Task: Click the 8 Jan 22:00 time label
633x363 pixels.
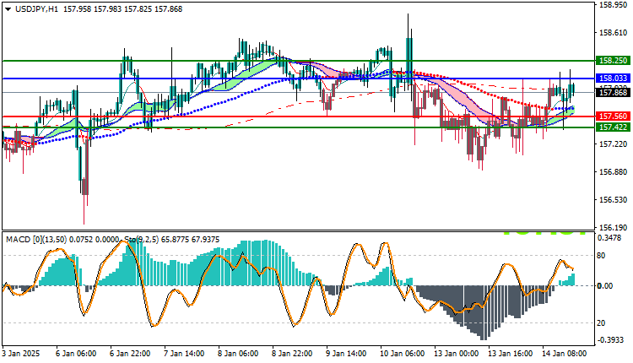Action: pyautogui.click(x=292, y=354)
